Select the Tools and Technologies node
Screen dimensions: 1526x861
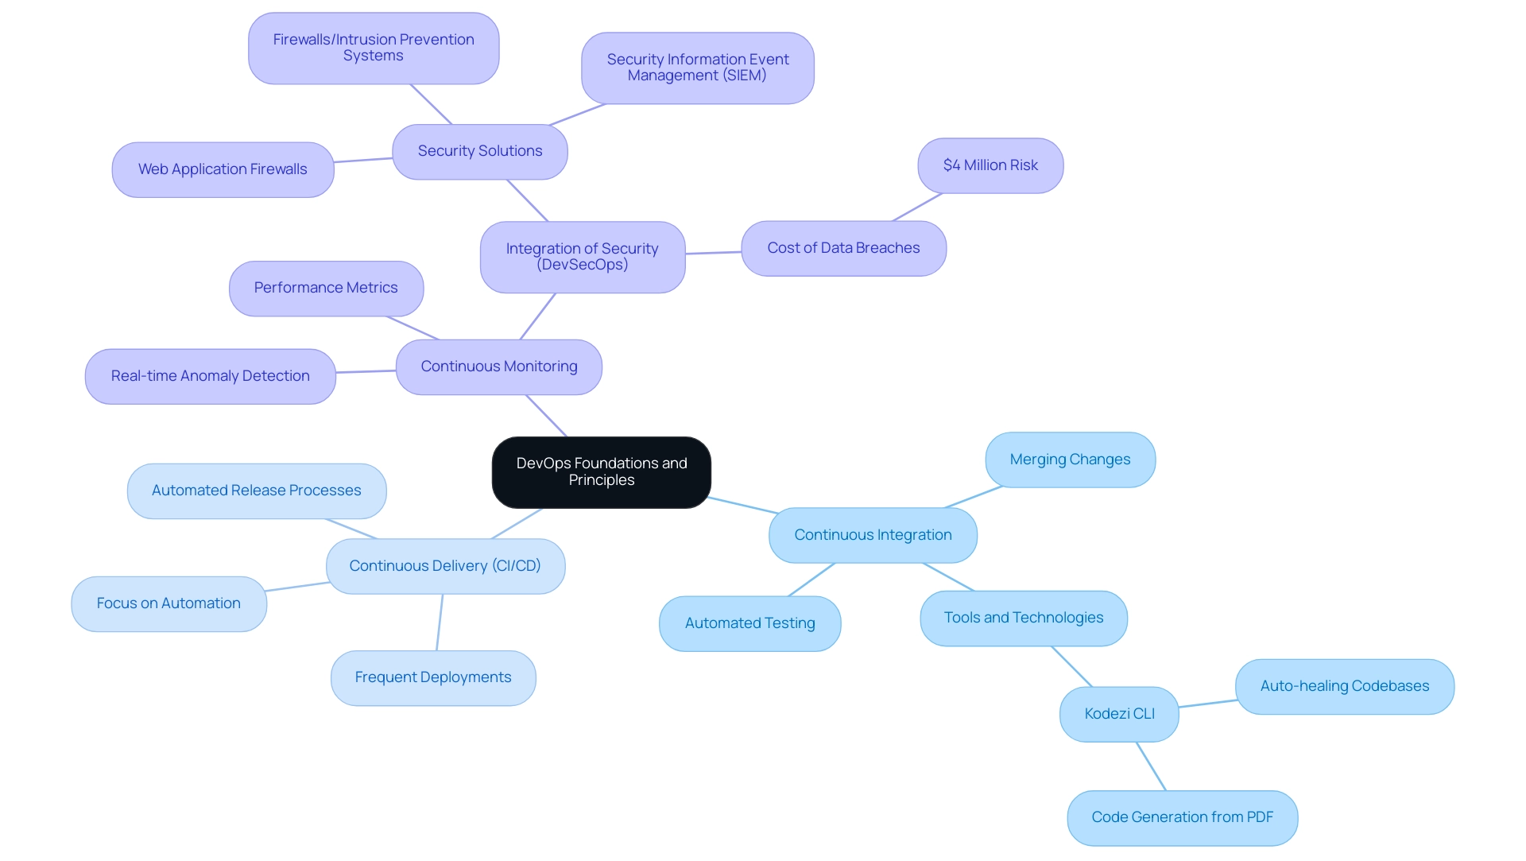1022,617
